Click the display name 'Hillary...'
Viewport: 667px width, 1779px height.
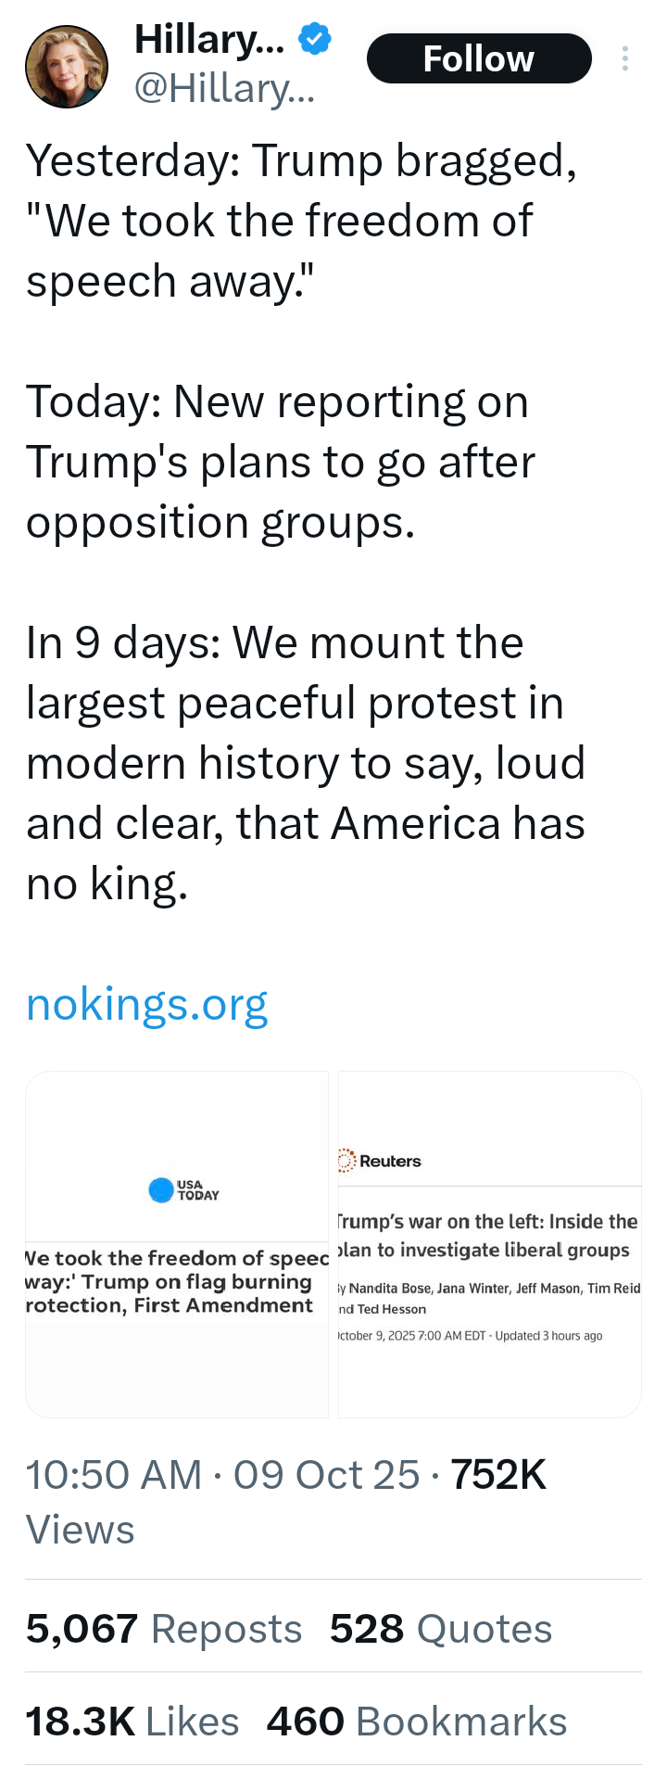click(x=209, y=39)
